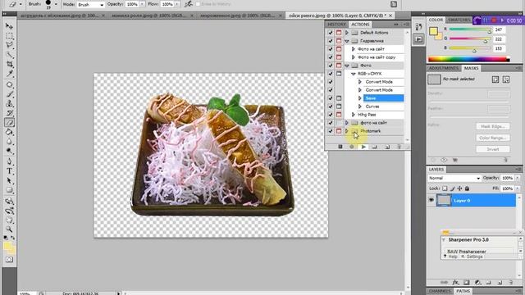This screenshot has width=525, height=295.
Task: Hide Layer 0 with eye icon
Action: 431,200
